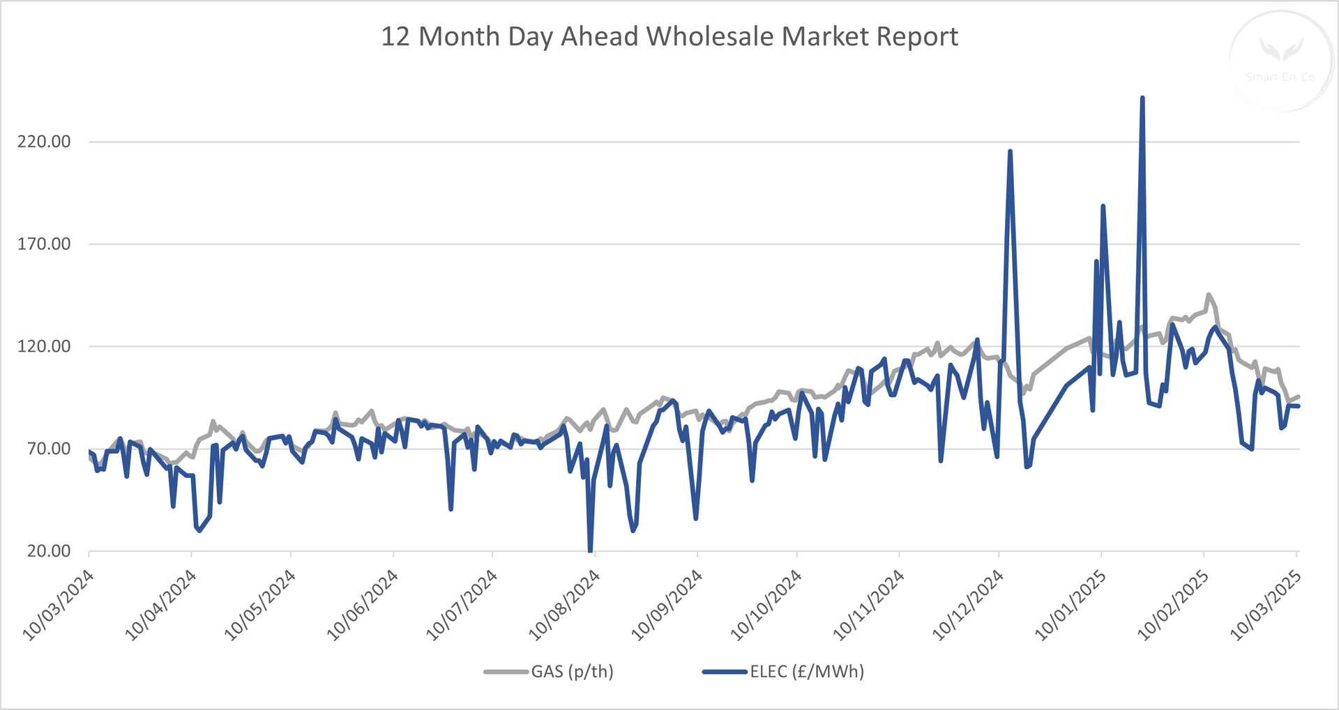This screenshot has height=710, width=1339.
Task: Click the blue ELEC legend line marker
Action: (x=725, y=672)
